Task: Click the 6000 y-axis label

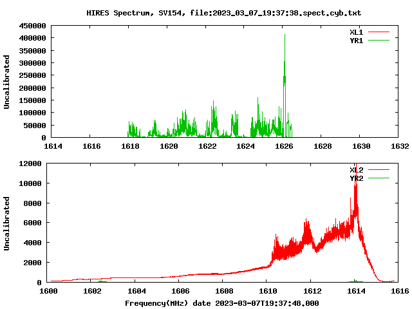Action: pos(33,223)
